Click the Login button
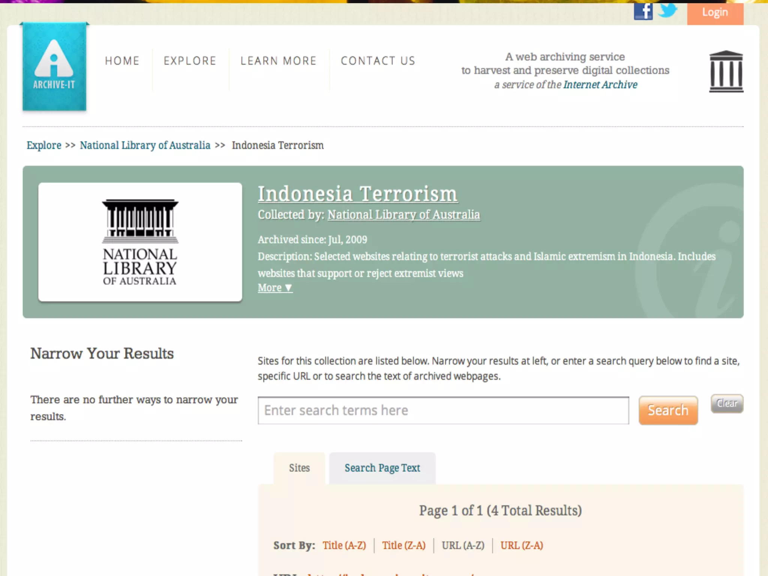 [715, 12]
